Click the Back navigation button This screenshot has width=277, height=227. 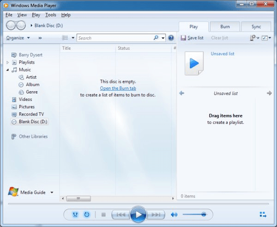click(x=11, y=25)
